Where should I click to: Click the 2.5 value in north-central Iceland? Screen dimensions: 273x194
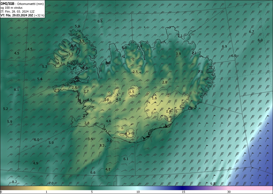click(x=135, y=72)
